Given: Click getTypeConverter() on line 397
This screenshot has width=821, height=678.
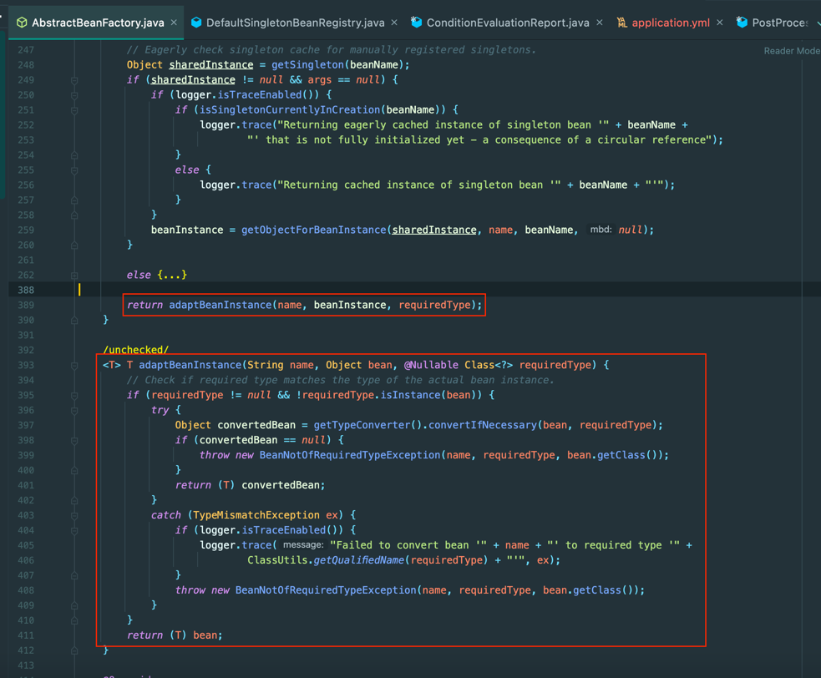Looking at the screenshot, I should pos(367,425).
